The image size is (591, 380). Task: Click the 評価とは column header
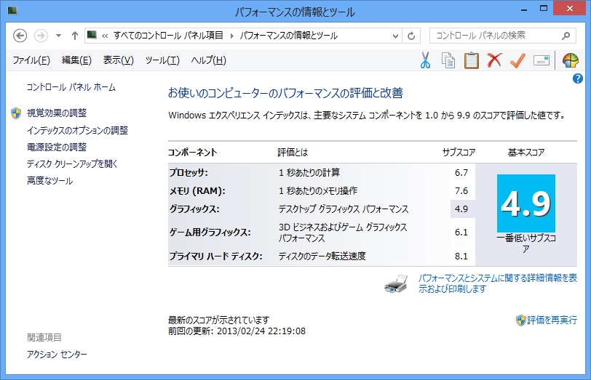293,153
